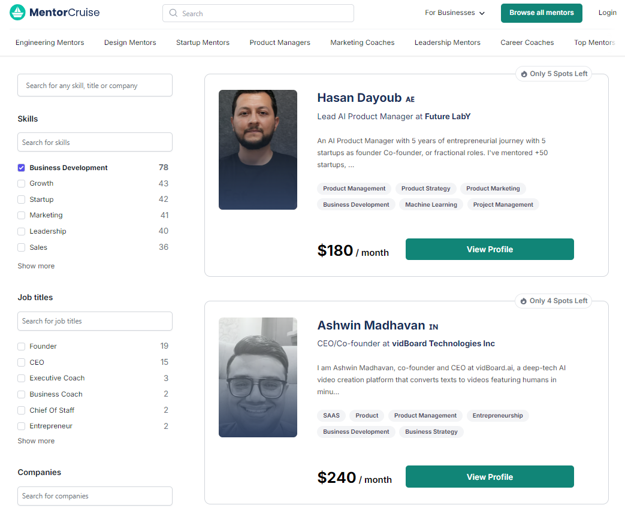The width and height of the screenshot is (625, 511).
Task: Open the Engineering Mentors category
Action: point(50,43)
